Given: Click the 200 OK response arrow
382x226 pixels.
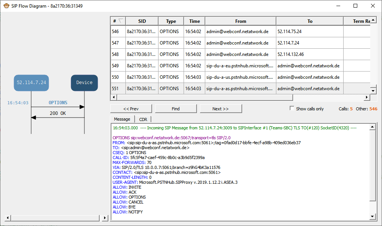Looking at the screenshot, I should (x=58, y=117).
